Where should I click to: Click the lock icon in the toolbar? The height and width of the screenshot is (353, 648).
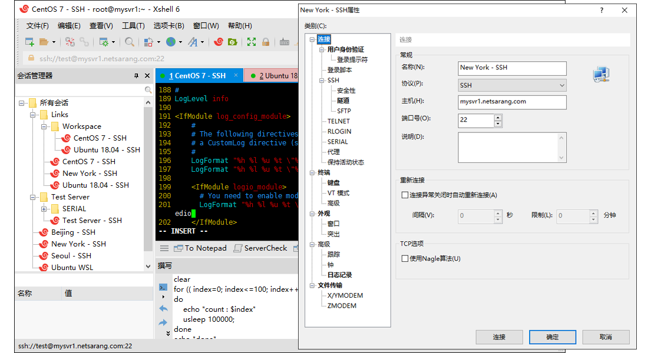(266, 41)
